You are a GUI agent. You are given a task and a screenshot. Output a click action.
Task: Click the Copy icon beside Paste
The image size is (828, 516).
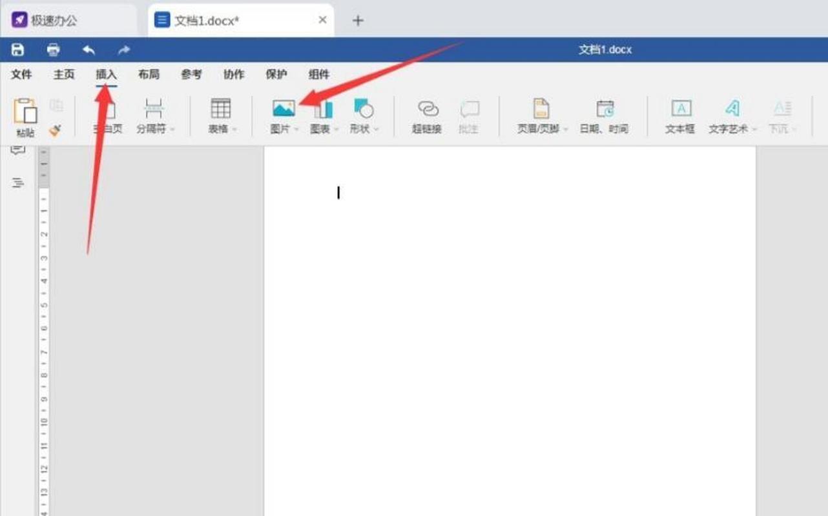[x=57, y=105]
